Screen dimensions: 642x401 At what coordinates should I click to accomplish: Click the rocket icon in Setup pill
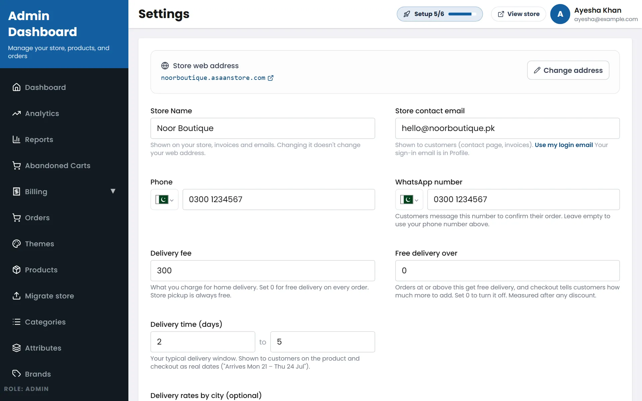(407, 14)
